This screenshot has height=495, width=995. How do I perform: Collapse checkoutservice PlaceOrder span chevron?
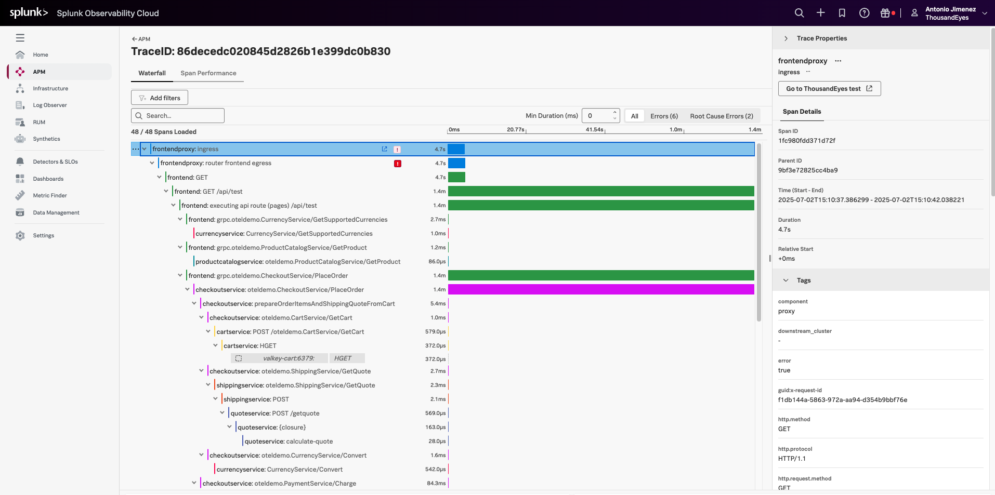(188, 289)
